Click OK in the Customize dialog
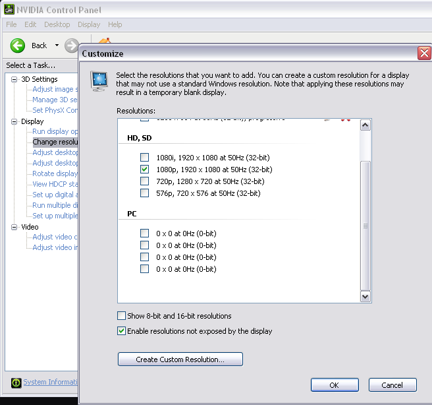The height and width of the screenshot is (405, 432). [335, 385]
